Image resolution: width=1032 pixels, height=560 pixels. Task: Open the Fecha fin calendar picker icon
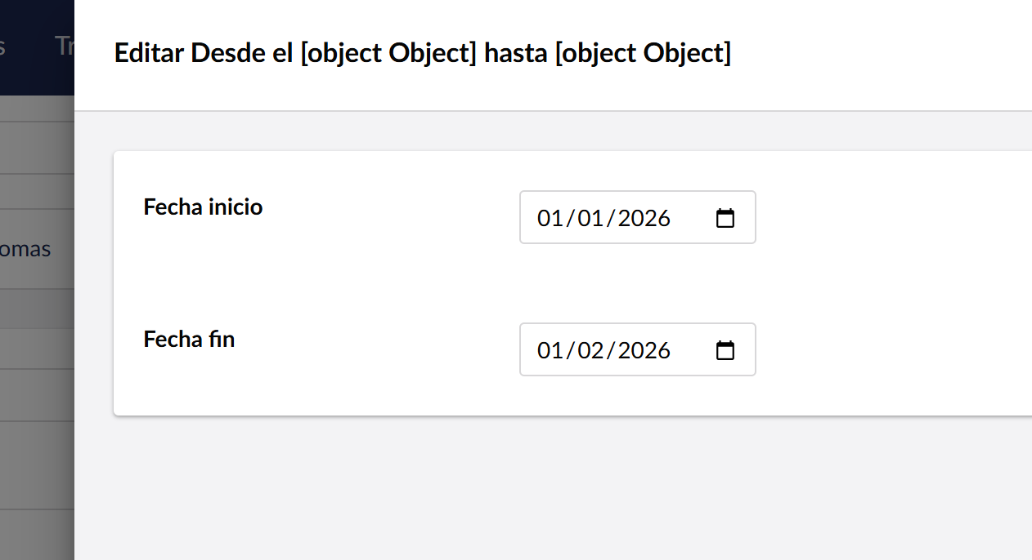(725, 350)
